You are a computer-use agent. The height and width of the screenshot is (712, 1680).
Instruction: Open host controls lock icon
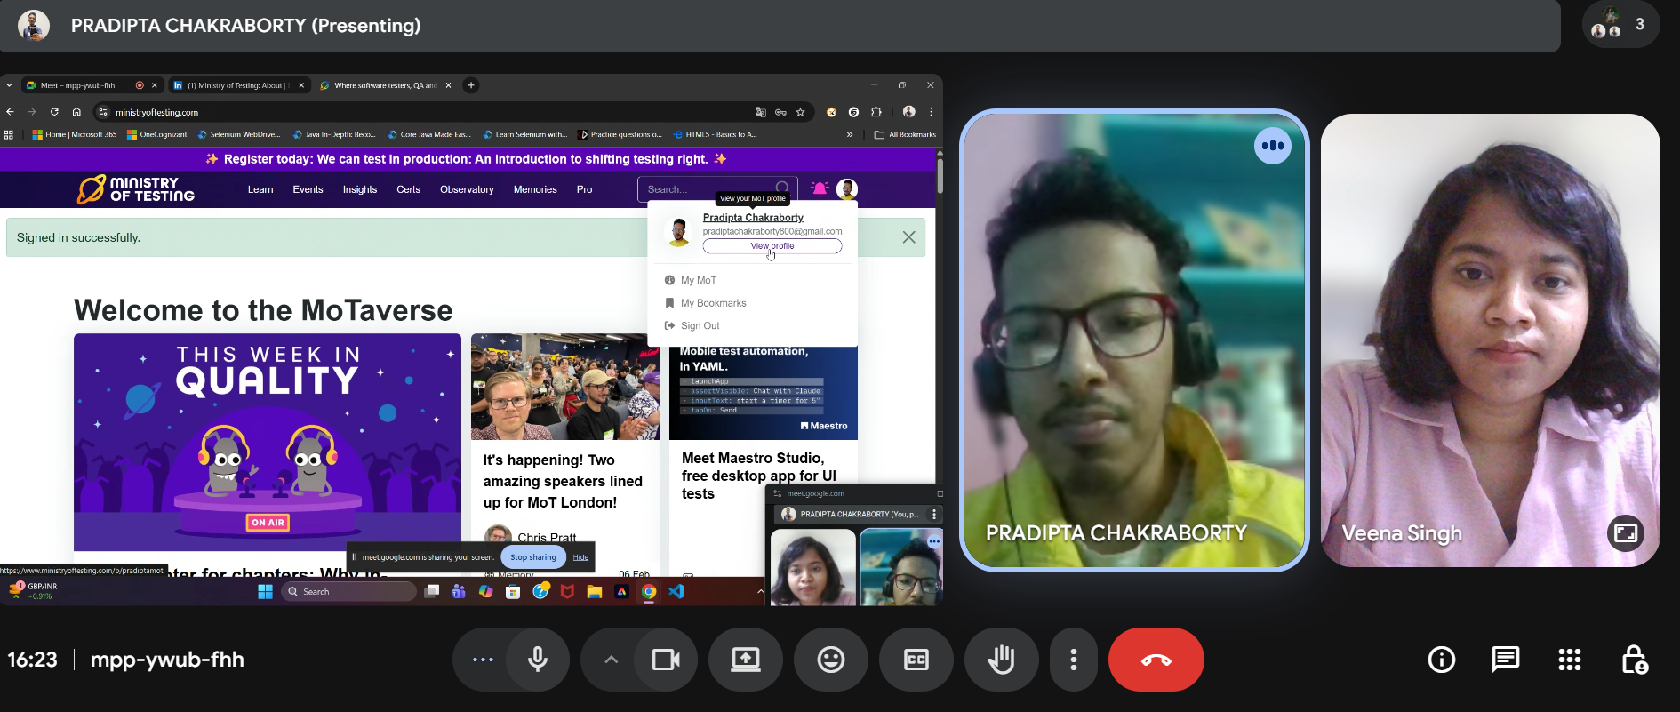coord(1634,660)
